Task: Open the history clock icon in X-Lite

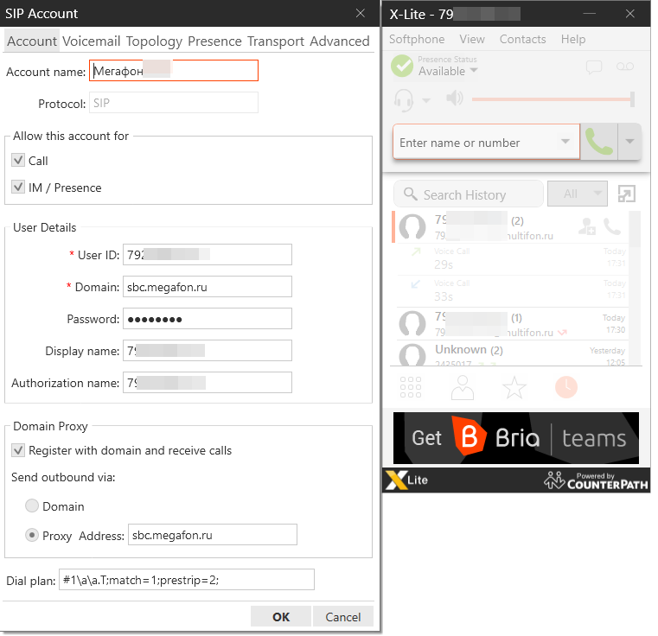Action: 566,387
